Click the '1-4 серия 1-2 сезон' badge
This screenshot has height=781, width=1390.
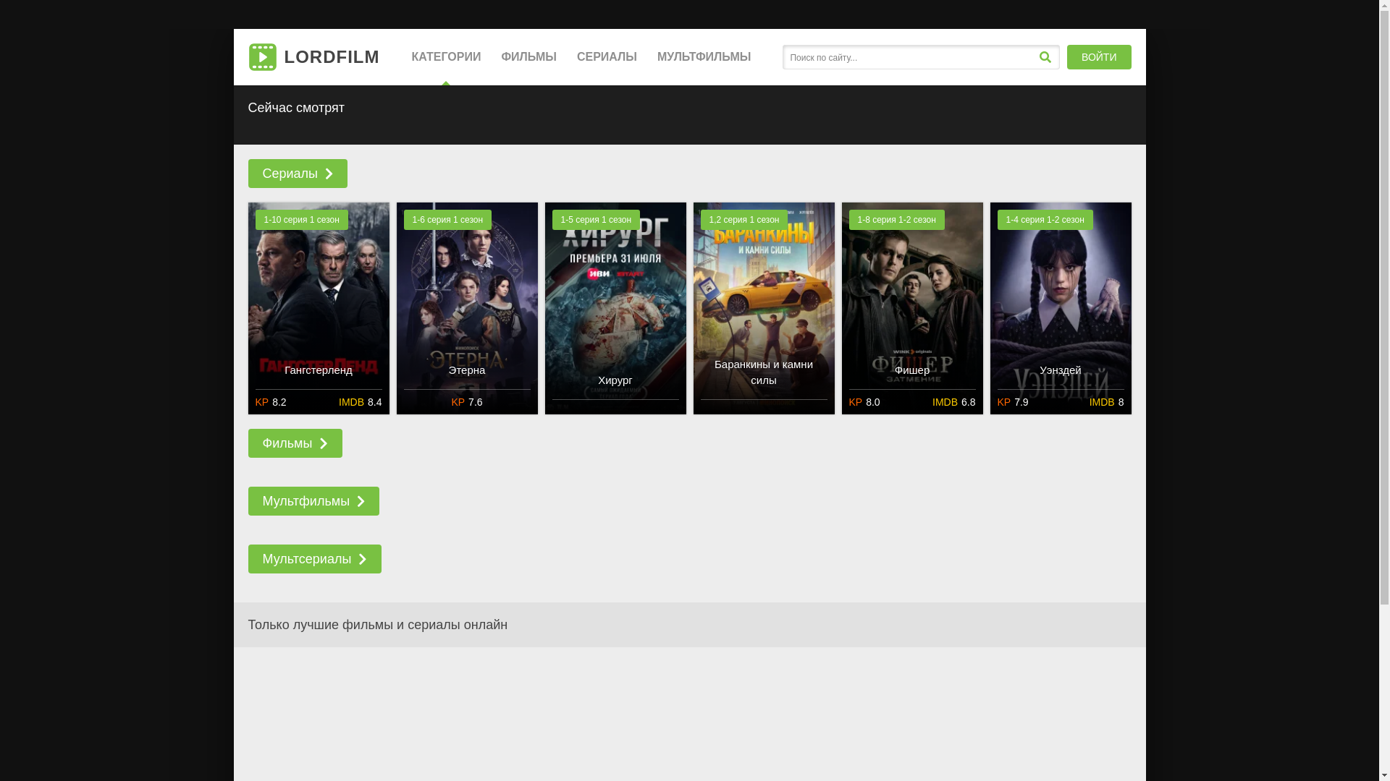1045,220
